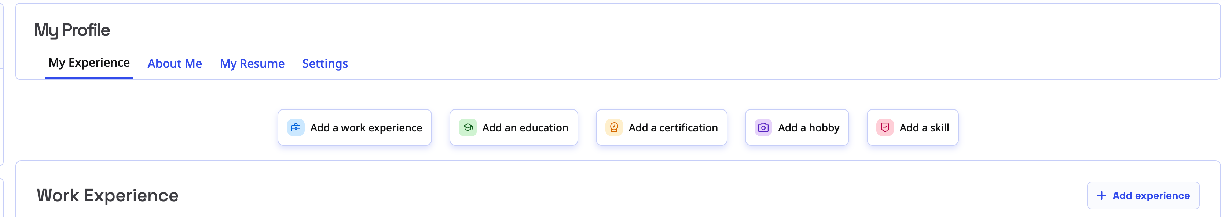Click the My Profile heading
This screenshot has height=217, width=1232.
(72, 30)
